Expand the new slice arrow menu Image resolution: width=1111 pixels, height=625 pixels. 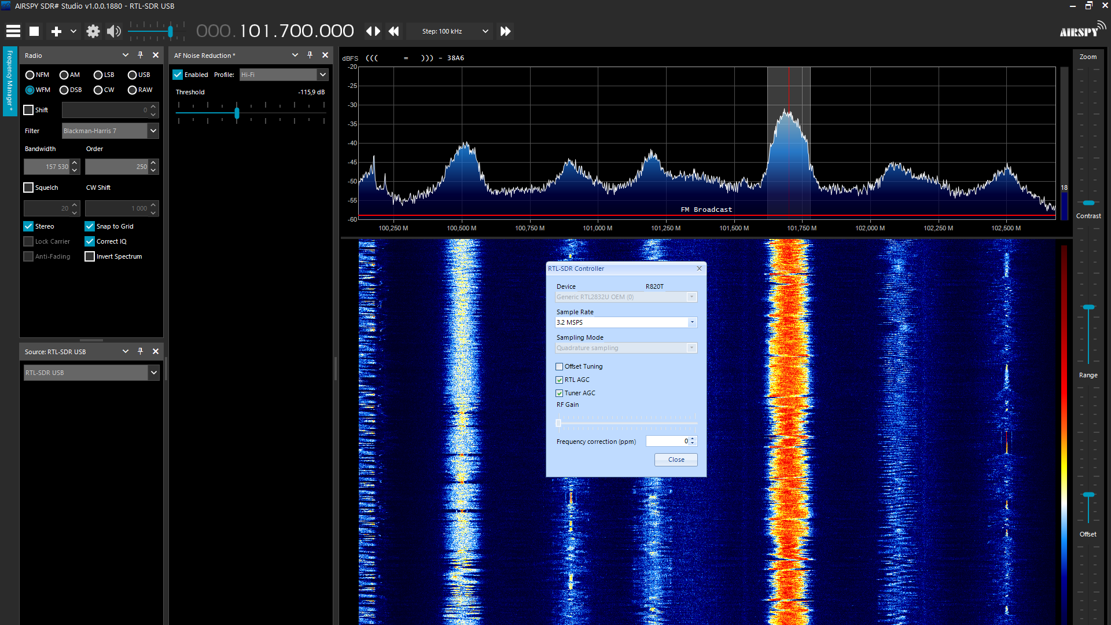click(73, 31)
